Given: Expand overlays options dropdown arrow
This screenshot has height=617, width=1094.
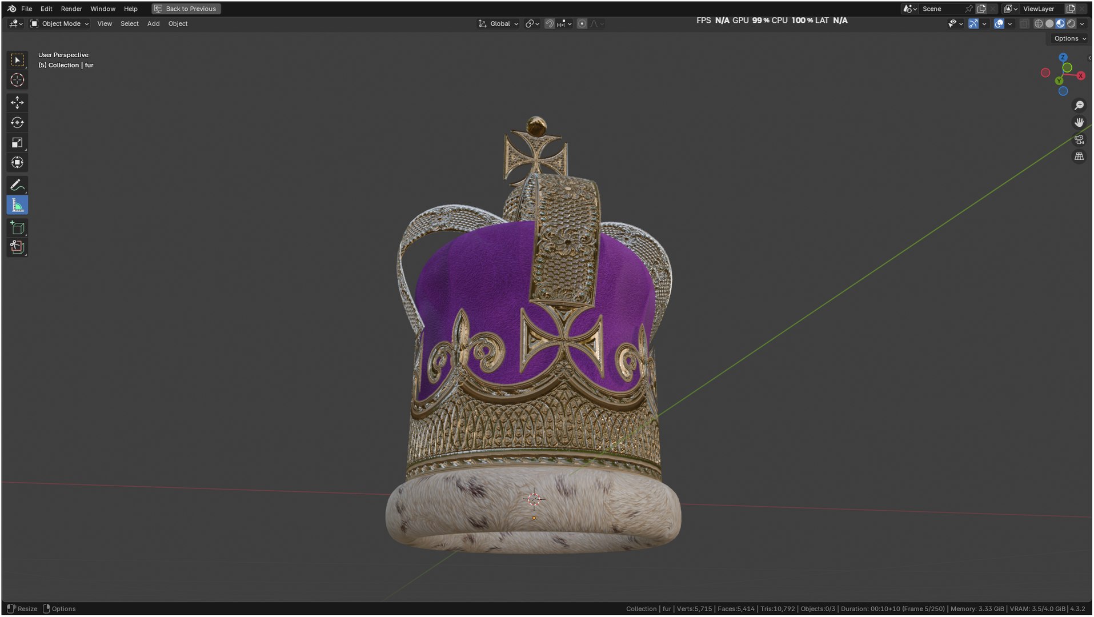Looking at the screenshot, I should coord(1010,23).
